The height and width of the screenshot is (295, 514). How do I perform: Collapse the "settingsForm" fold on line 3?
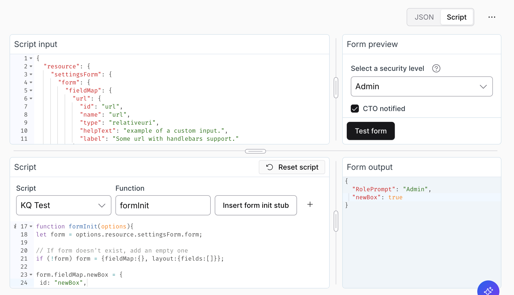click(31, 74)
